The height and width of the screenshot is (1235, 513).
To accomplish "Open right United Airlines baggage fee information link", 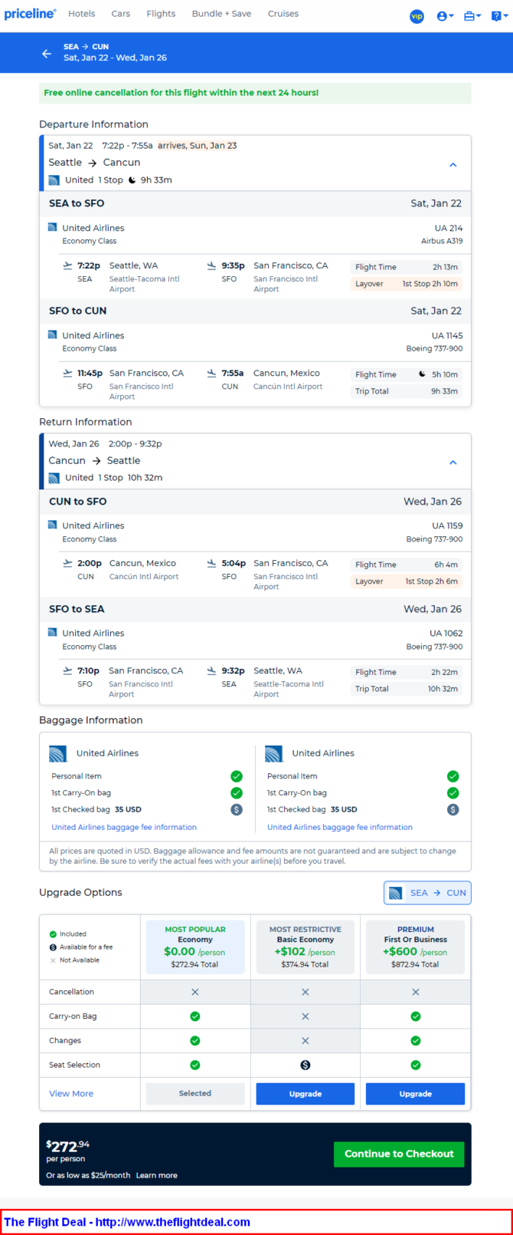I will (340, 828).
